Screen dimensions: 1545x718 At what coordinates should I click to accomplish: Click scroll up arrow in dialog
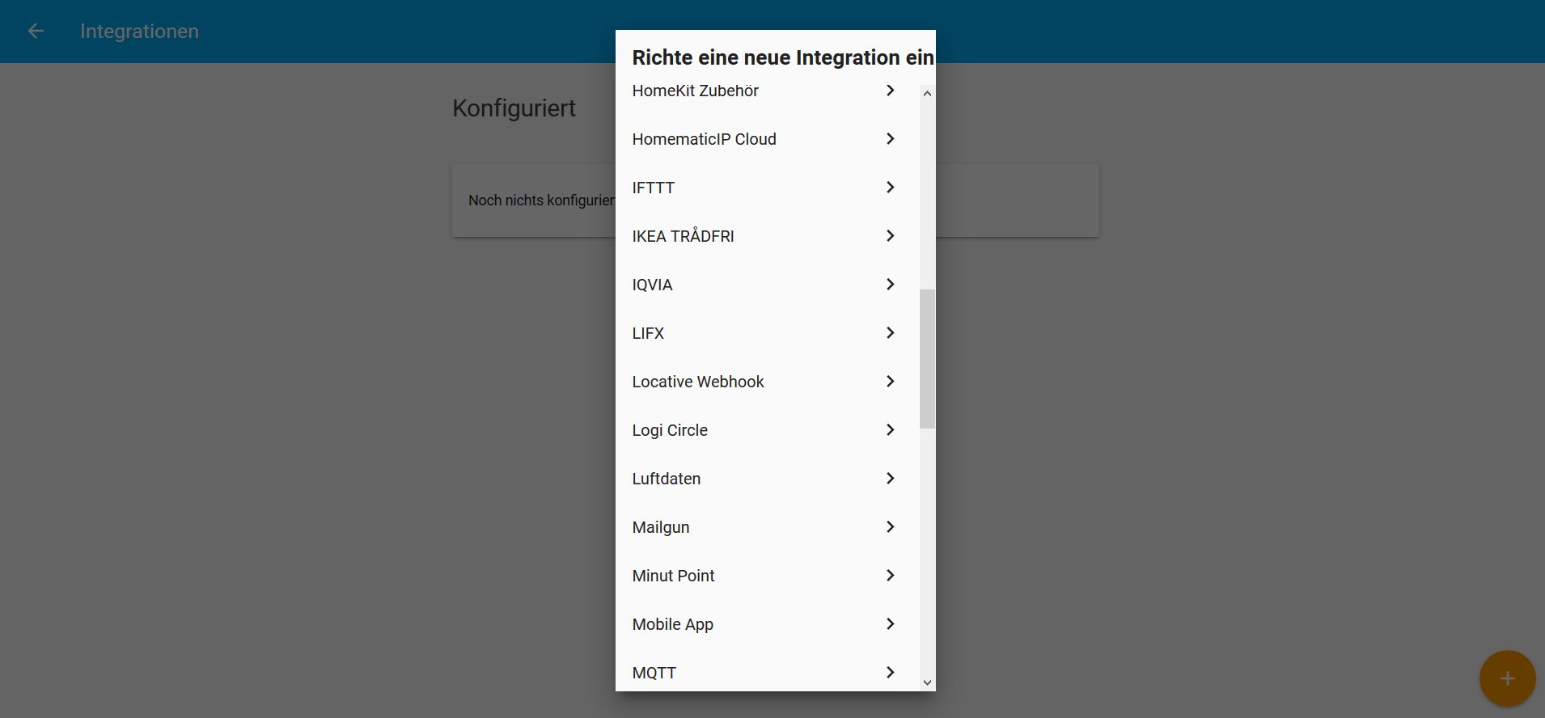927,94
